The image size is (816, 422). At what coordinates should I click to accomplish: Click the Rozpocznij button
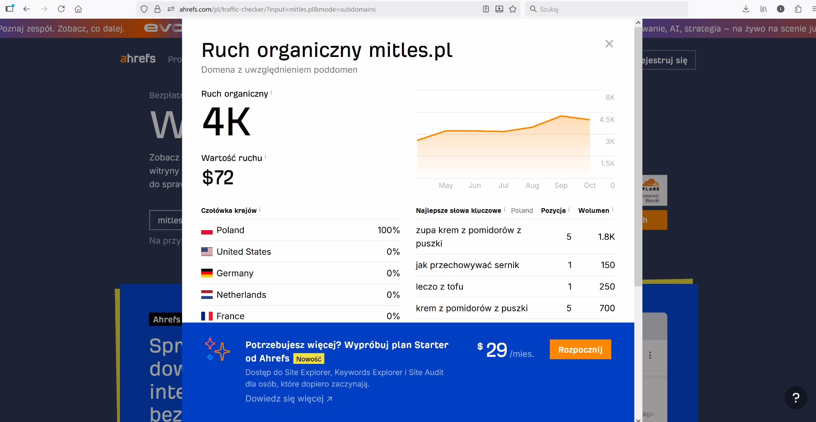click(580, 350)
